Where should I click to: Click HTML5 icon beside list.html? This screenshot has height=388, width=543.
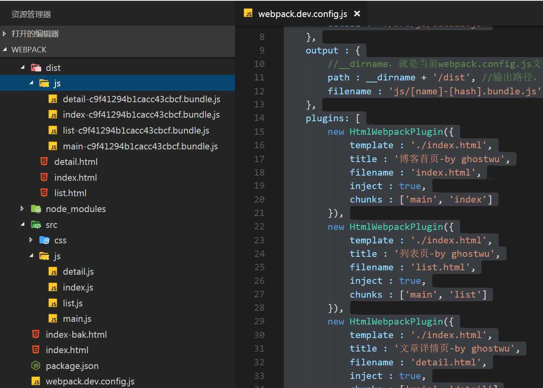(x=44, y=193)
